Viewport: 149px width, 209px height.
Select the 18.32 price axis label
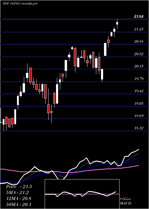coord(139,128)
